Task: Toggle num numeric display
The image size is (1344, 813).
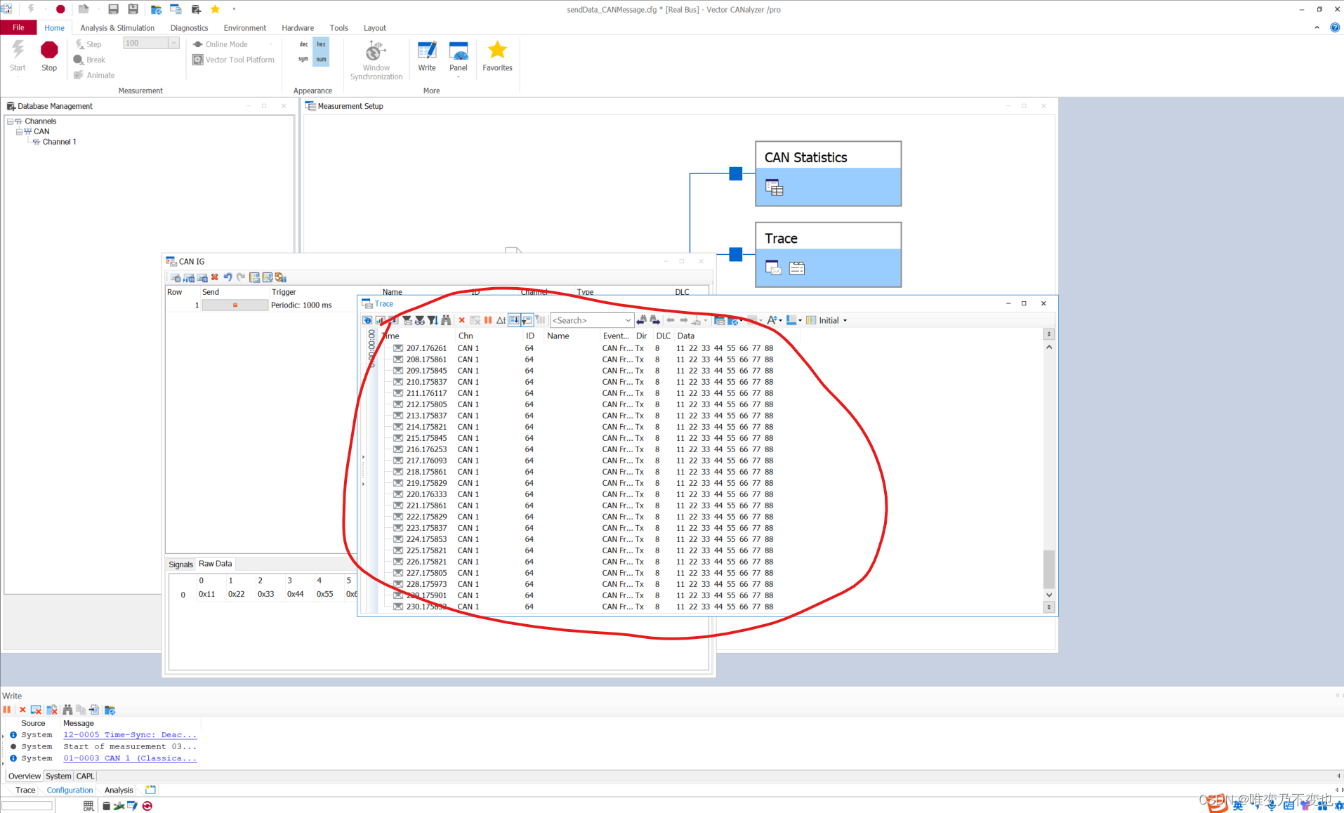Action: [x=321, y=60]
